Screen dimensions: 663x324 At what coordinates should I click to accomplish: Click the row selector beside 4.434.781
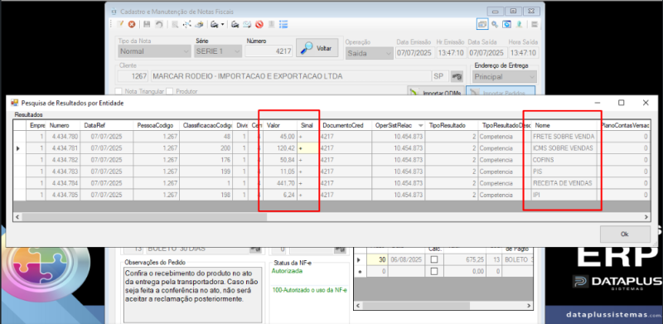[19, 148]
